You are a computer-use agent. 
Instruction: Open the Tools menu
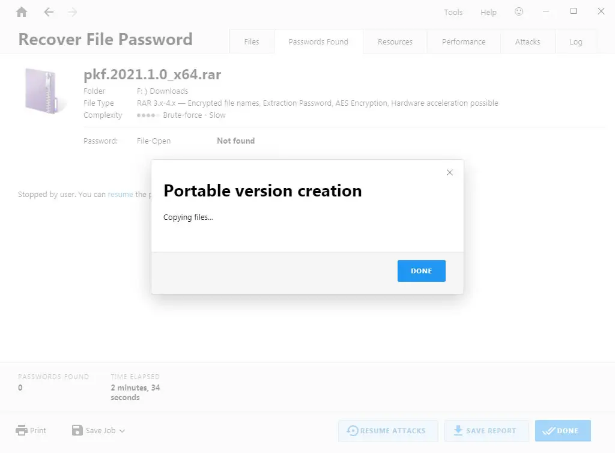pos(453,12)
